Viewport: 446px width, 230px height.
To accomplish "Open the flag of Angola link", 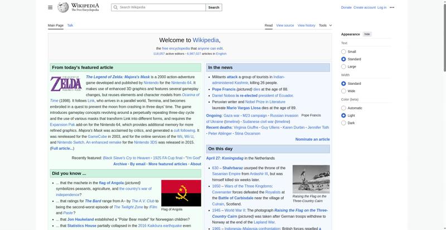I will (111, 183).
